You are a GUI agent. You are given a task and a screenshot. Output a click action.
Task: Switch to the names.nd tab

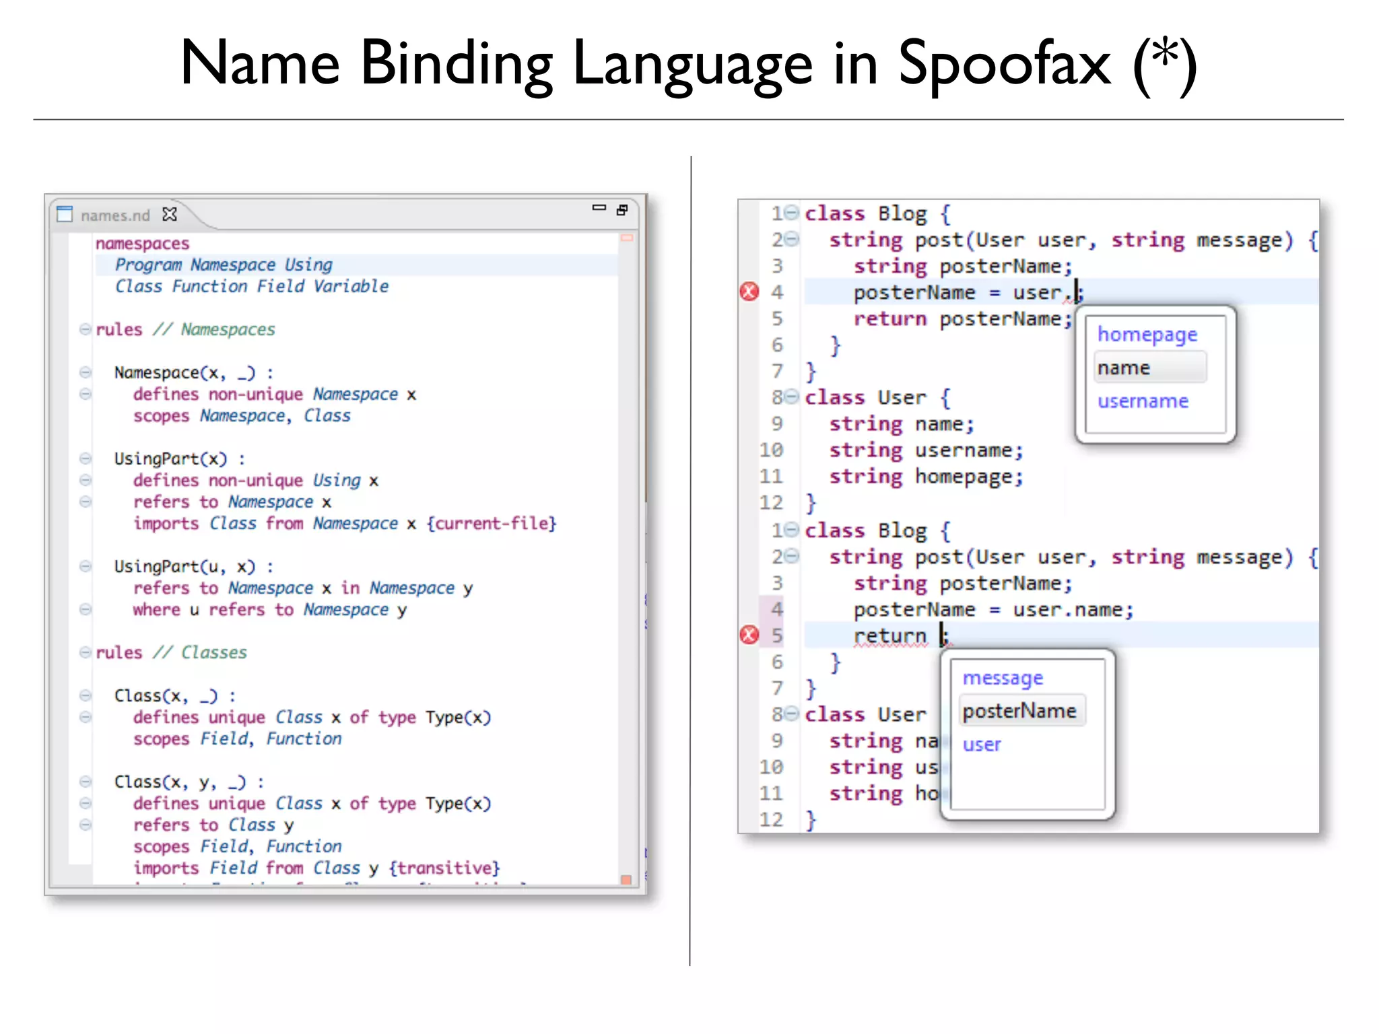coord(115,215)
